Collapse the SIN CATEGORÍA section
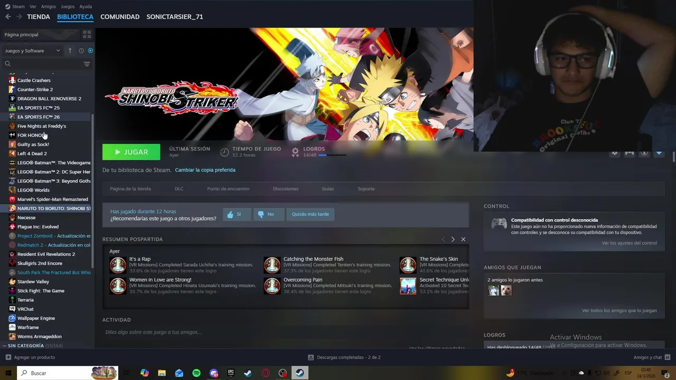Viewport: 676px width, 380px height. click(5, 346)
